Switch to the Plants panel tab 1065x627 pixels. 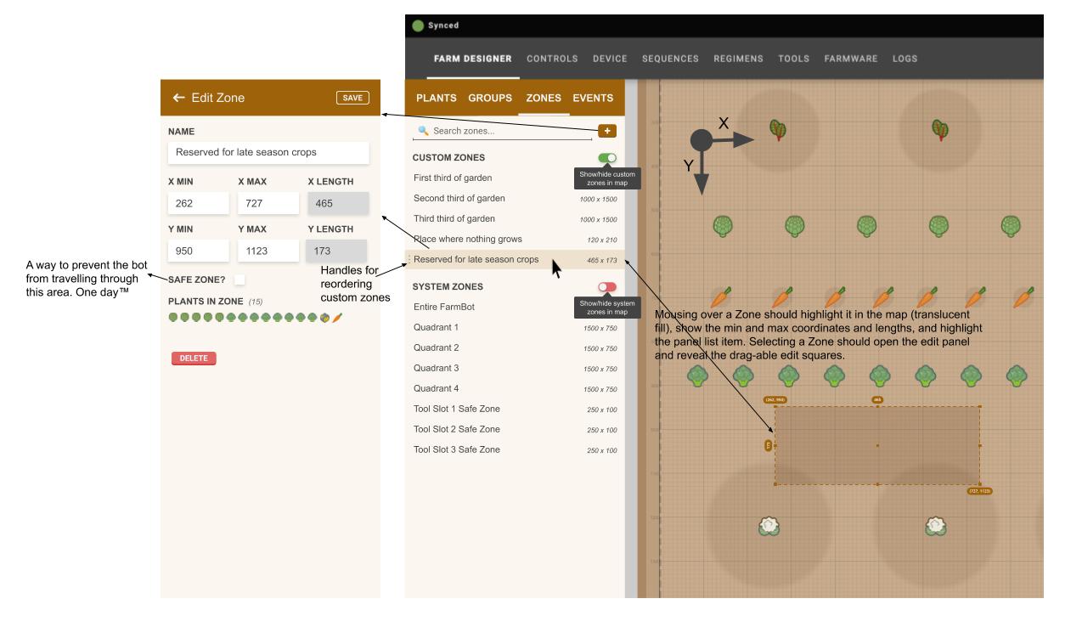tap(437, 98)
